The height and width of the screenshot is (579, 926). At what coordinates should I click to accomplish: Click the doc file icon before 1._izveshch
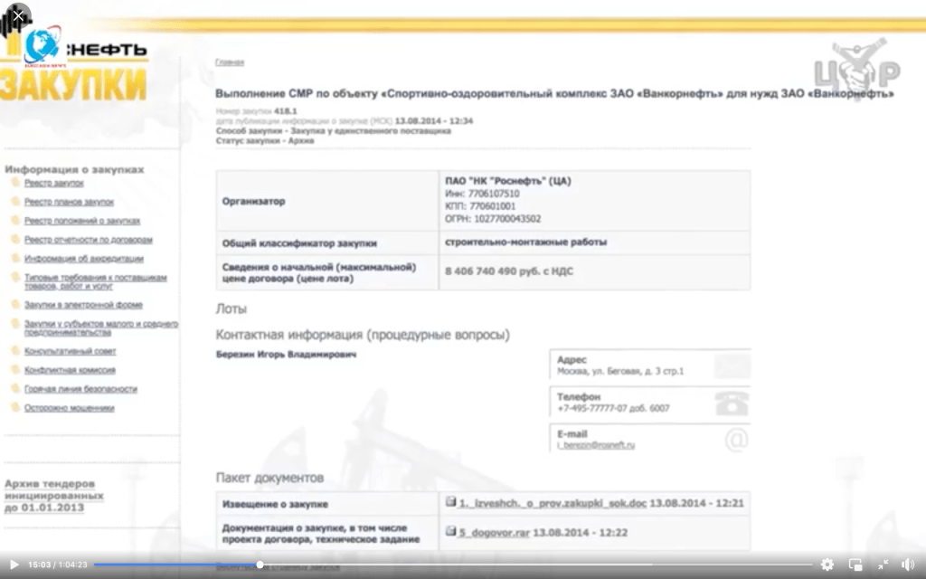pyautogui.click(x=450, y=502)
